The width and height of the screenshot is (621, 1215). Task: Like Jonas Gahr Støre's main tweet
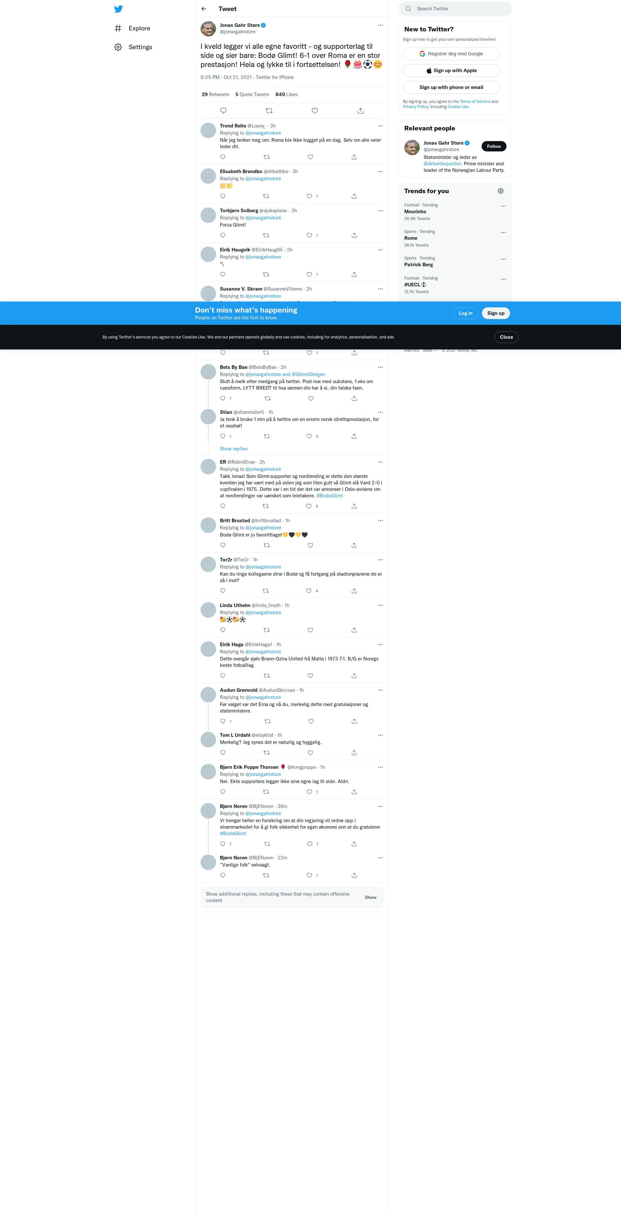point(315,111)
